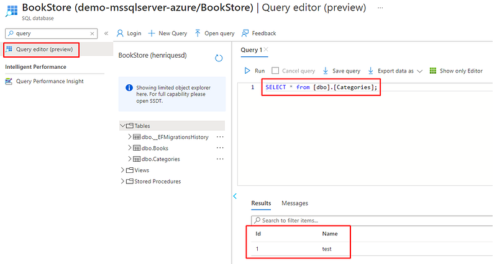This screenshot has height=264, width=497.
Task: Switch to the Query 1 tab
Action: point(252,50)
